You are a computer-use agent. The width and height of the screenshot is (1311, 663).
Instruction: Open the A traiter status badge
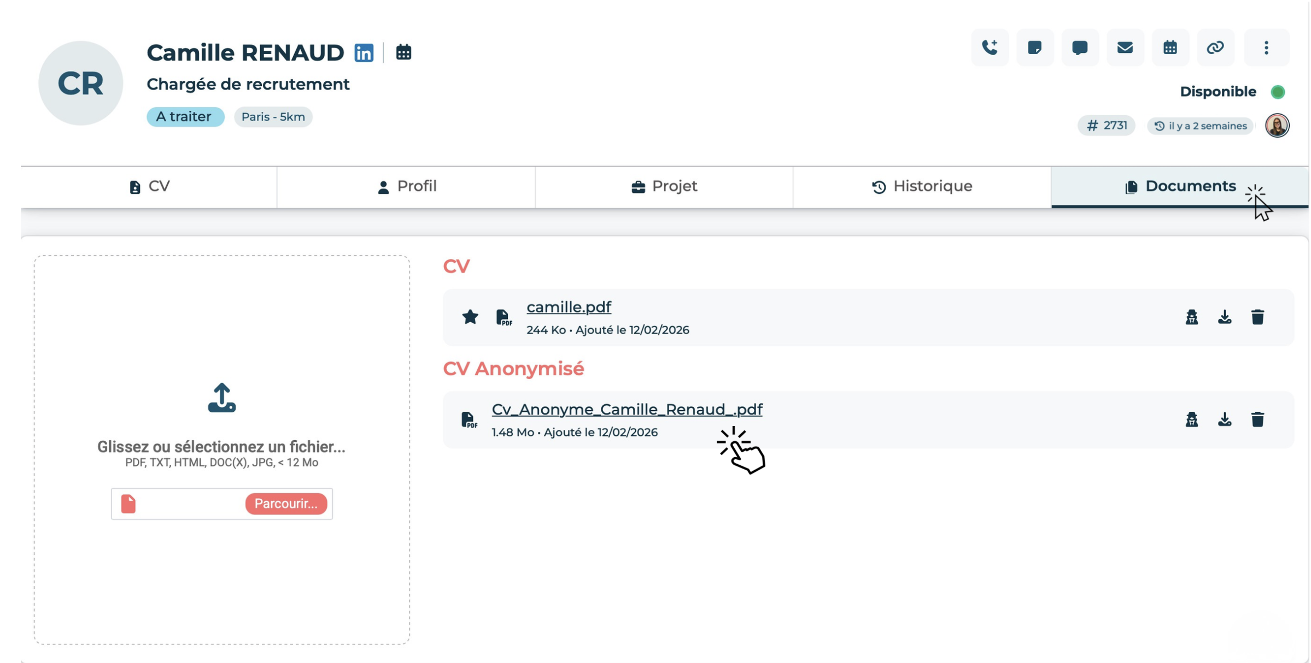(x=185, y=117)
